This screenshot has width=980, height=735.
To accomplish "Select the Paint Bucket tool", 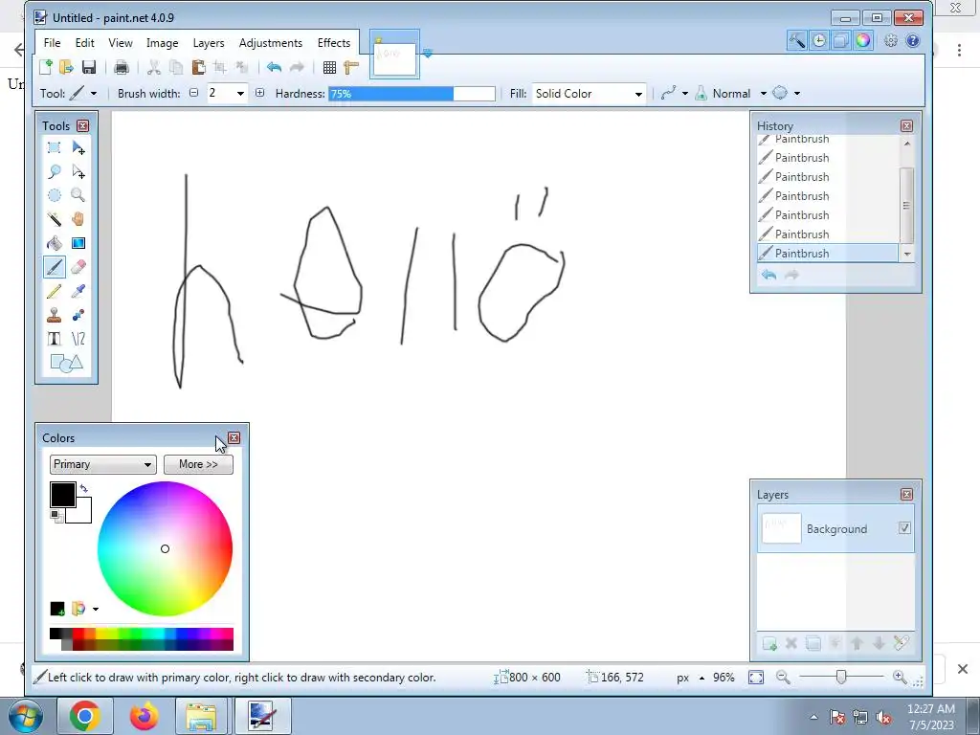I will (55, 243).
